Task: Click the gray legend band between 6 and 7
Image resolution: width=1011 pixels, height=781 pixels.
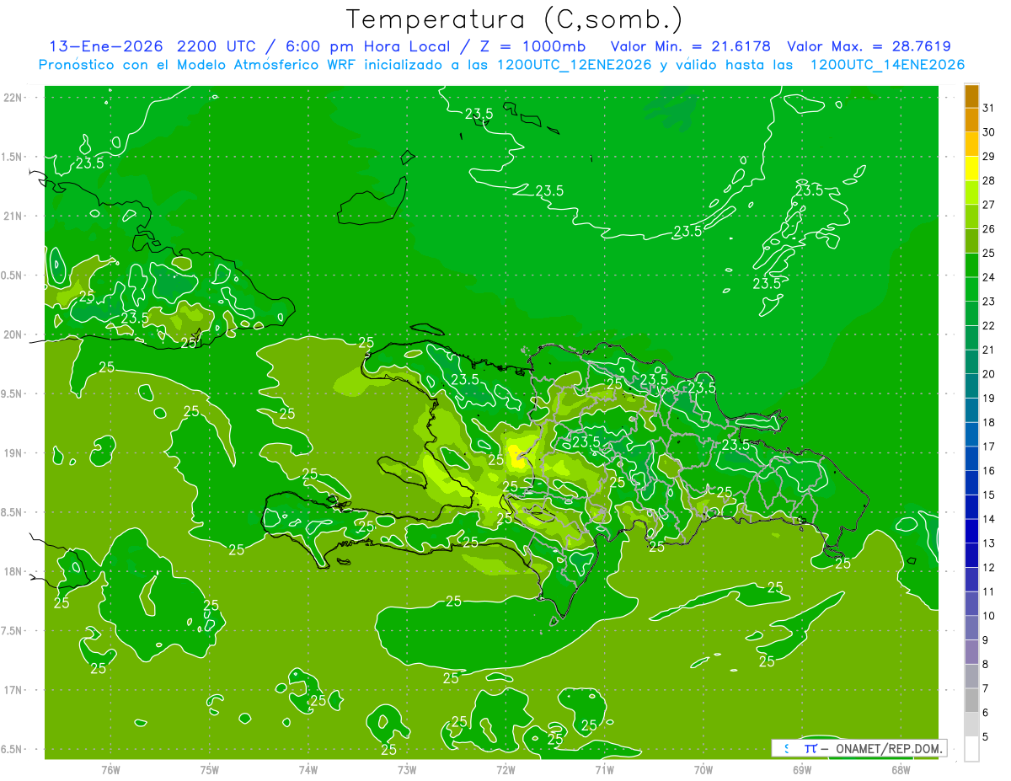Action: (x=971, y=700)
